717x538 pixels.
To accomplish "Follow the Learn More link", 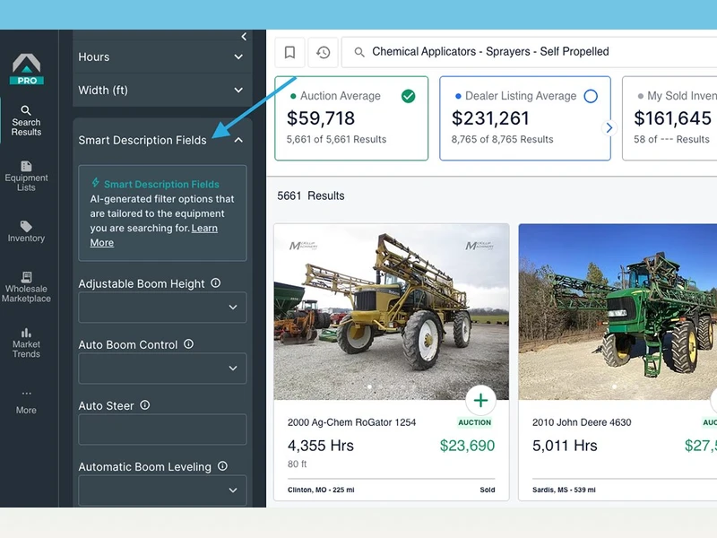I will coord(153,235).
